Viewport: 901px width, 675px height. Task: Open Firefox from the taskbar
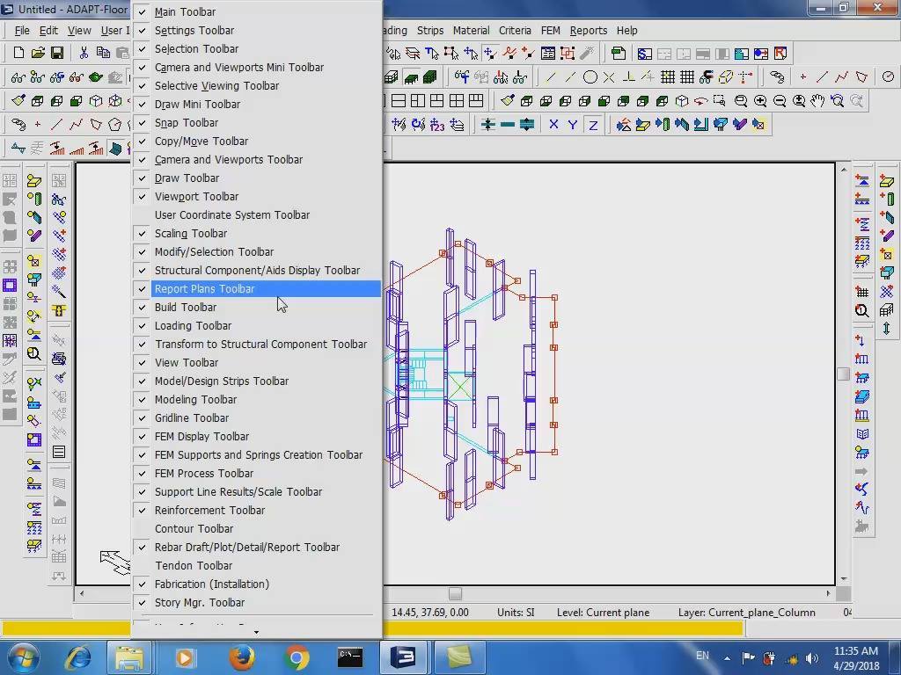click(x=242, y=657)
